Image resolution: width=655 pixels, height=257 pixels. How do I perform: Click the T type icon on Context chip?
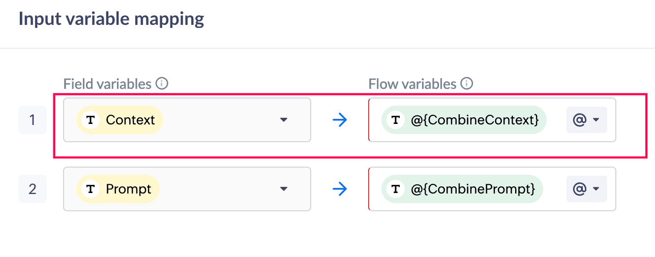pyautogui.click(x=91, y=120)
